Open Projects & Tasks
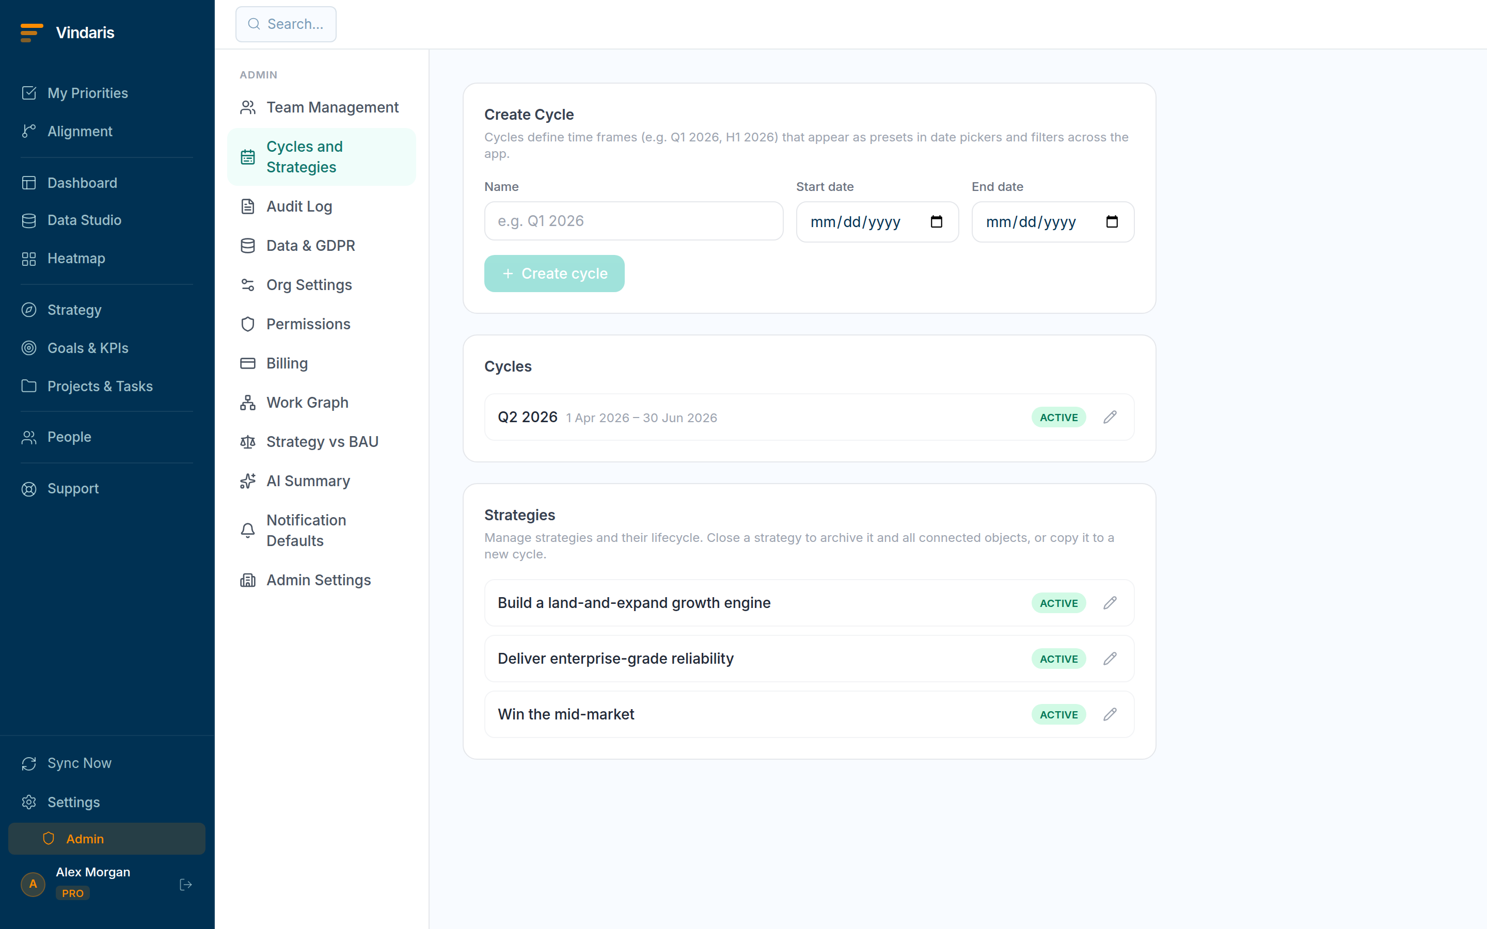This screenshot has height=929, width=1487. pos(107,387)
